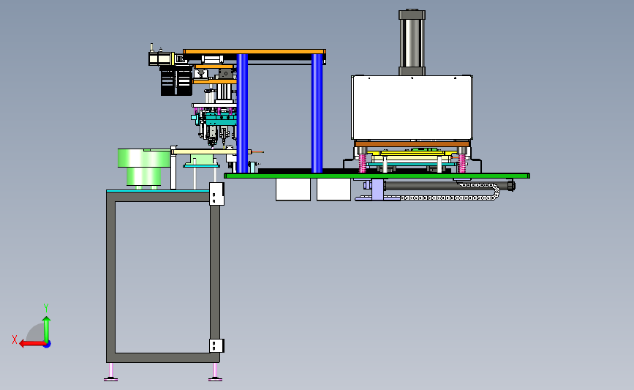Select the right pink spring under enclosure
Viewport: 634px width, 390px height.
(461, 163)
